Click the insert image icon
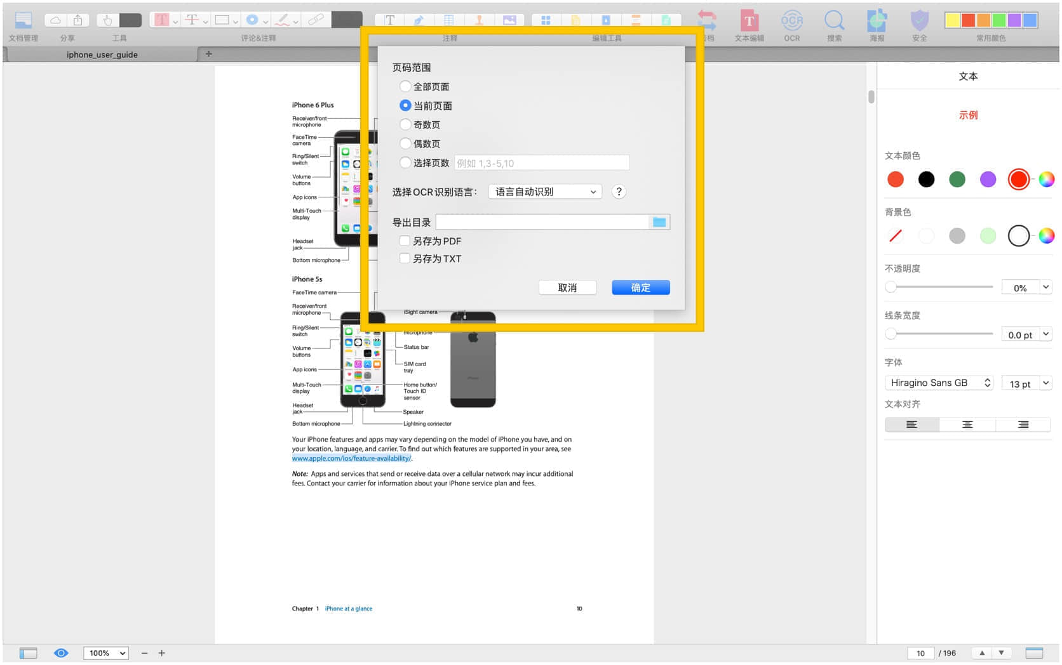The width and height of the screenshot is (1062, 665). (509, 20)
